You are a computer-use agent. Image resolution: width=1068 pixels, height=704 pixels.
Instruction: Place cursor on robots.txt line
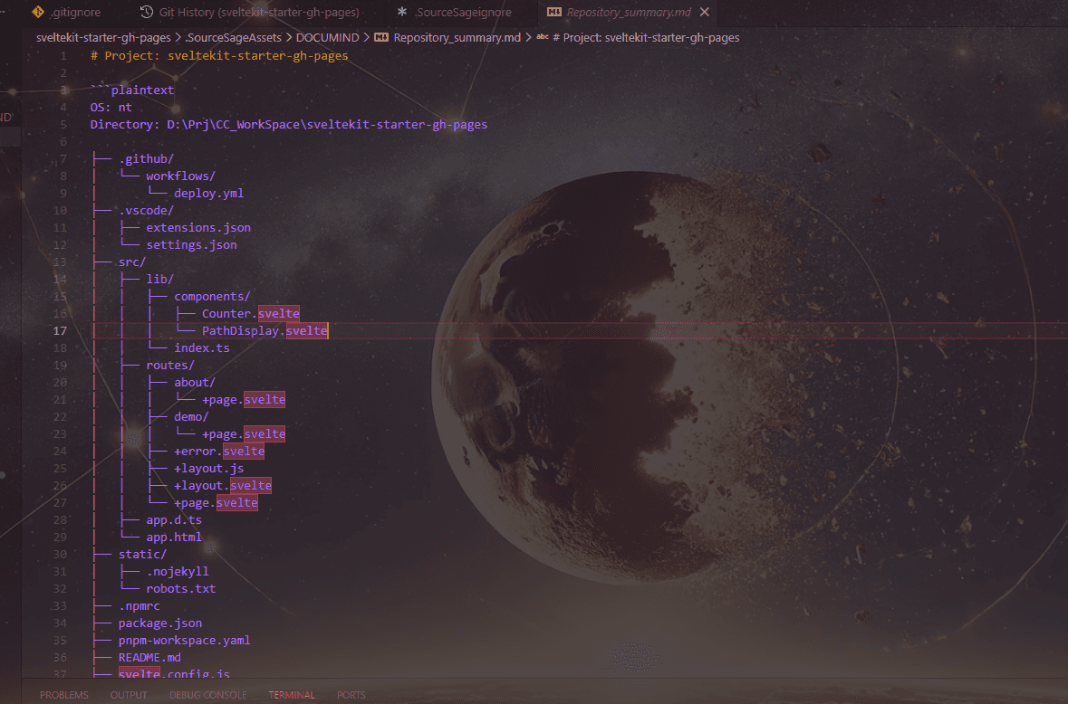(180, 588)
